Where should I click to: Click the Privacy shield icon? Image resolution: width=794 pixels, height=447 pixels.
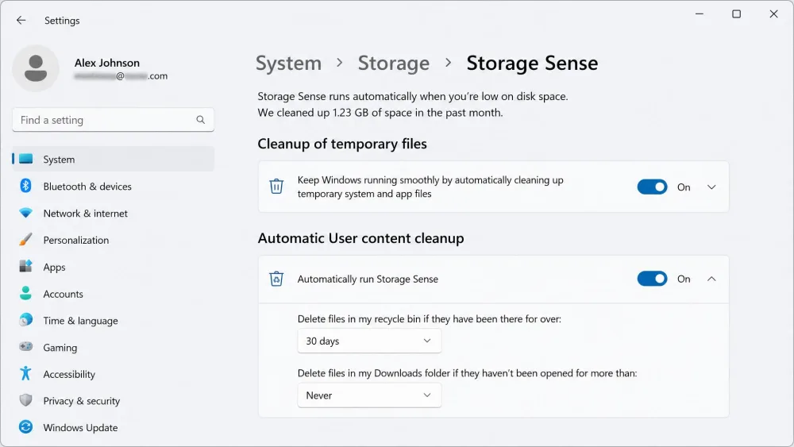coord(26,400)
